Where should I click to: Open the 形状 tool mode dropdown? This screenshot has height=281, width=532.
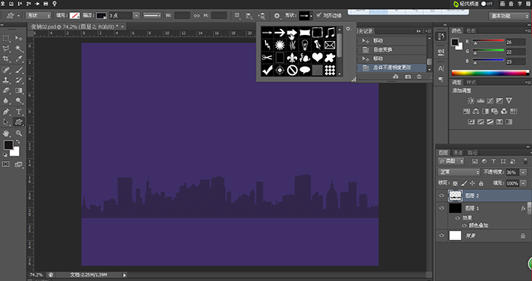[x=38, y=16]
